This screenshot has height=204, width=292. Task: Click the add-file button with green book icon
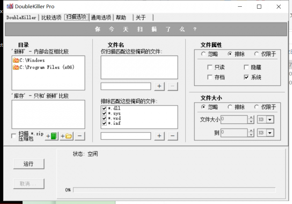[52, 136]
